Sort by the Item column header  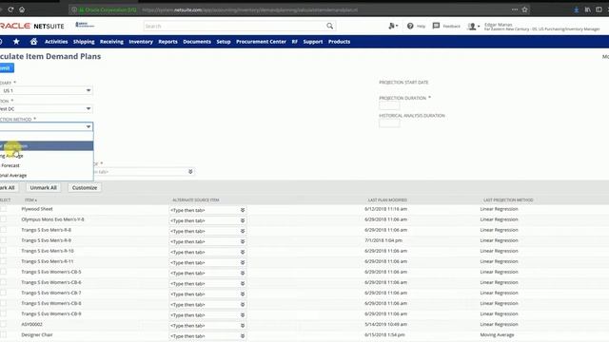31,200
